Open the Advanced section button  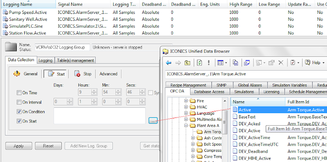[x=108, y=74]
